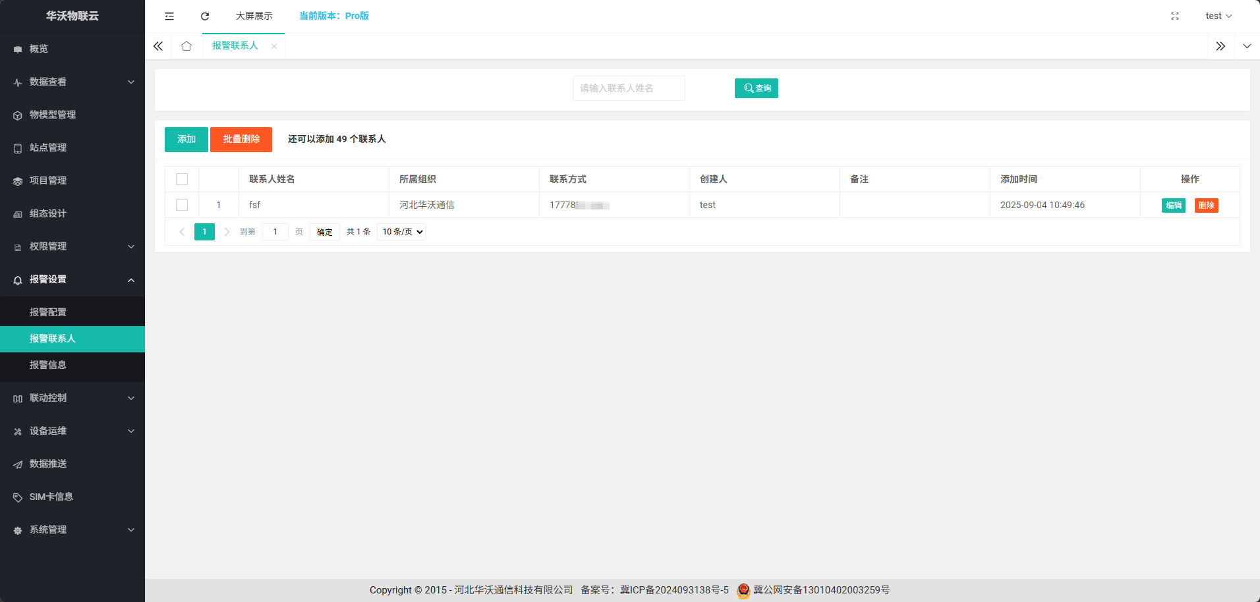Collapse the sidebar with the menu fold icon
This screenshot has width=1260, height=602.
pos(169,16)
